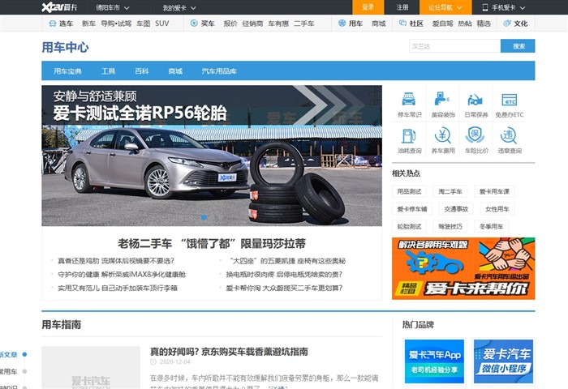
Task: Click the 轮胎测试 hot topic tag
Action: click(x=409, y=227)
